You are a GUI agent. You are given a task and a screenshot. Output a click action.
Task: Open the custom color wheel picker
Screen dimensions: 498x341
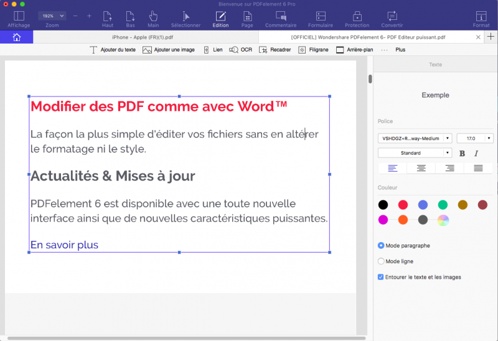click(443, 220)
